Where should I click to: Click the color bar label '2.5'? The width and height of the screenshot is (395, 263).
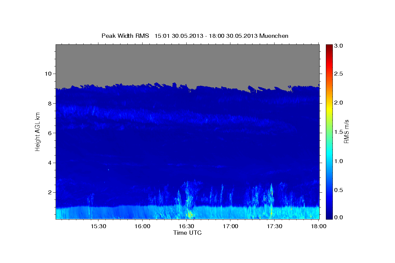click(x=339, y=74)
